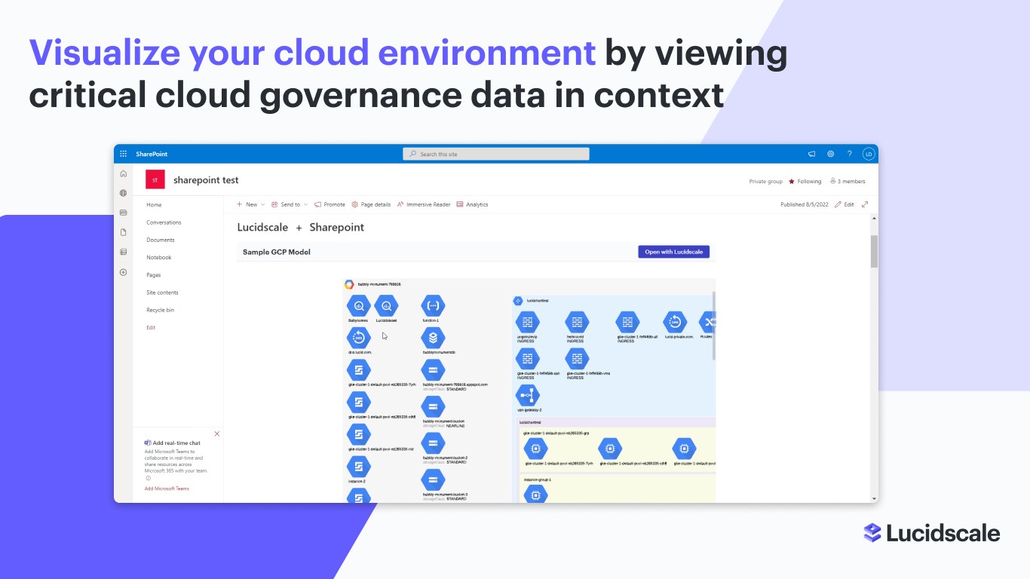Click the lucidchanttest network icon

[519, 300]
